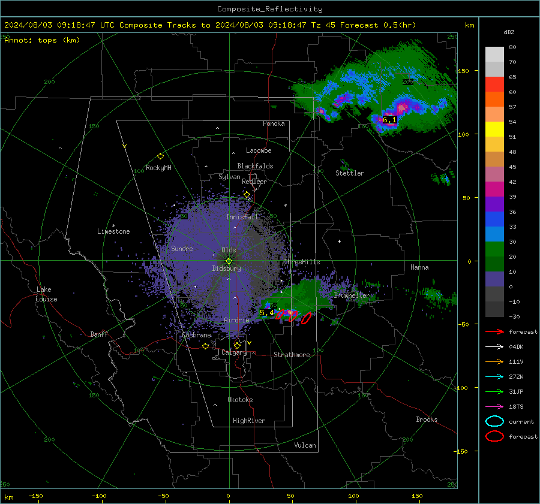This screenshot has width=540, height=504.
Task: Click the Blackfalds city label
Action: [x=255, y=166]
